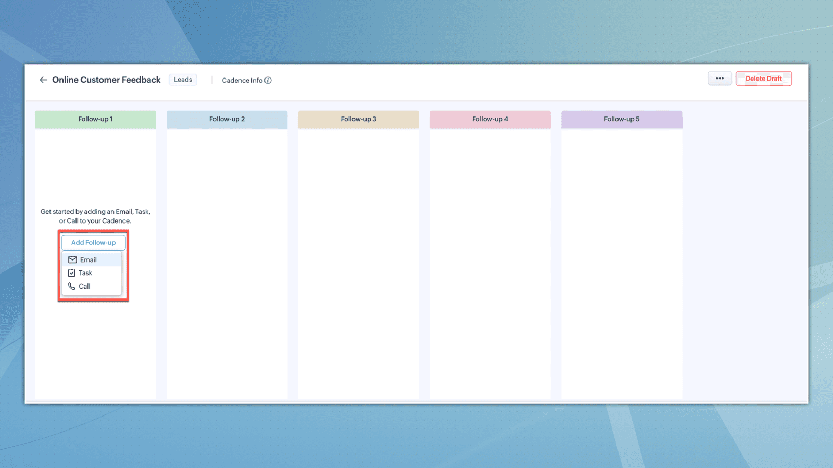Screen dimensions: 833x468
Task: Click the envelope icon beside Email
Action: click(x=72, y=259)
